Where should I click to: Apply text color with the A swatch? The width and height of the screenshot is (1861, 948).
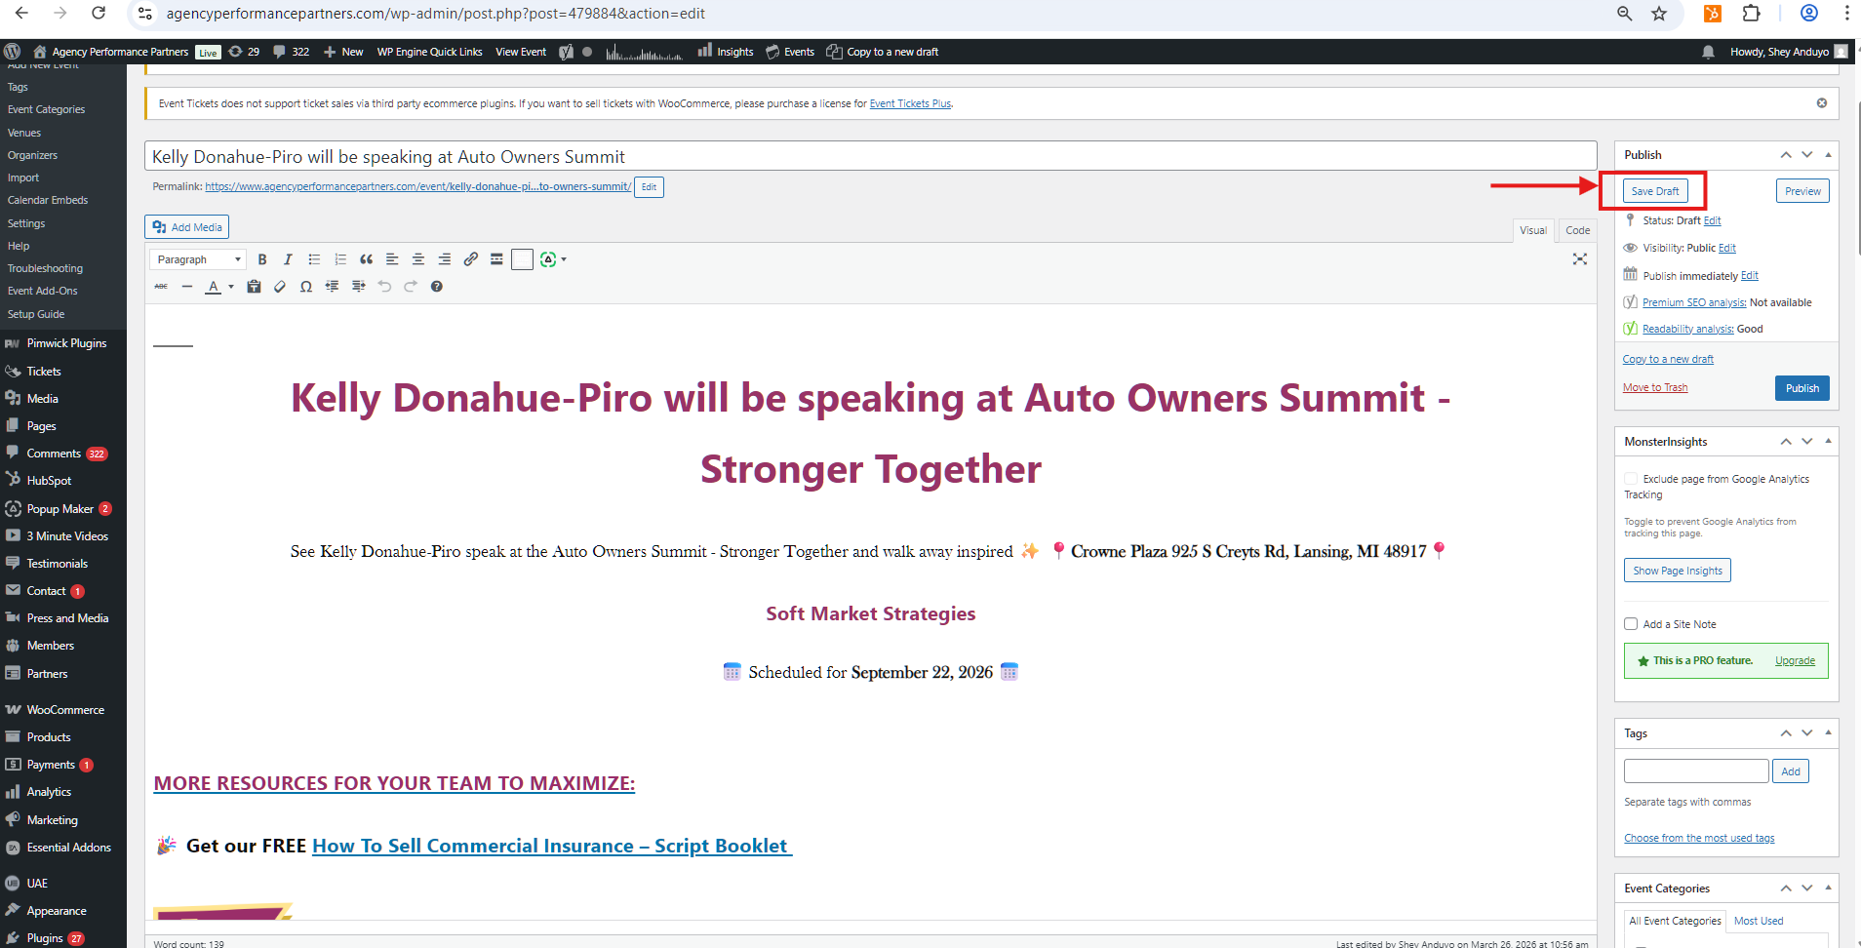pyautogui.click(x=213, y=287)
